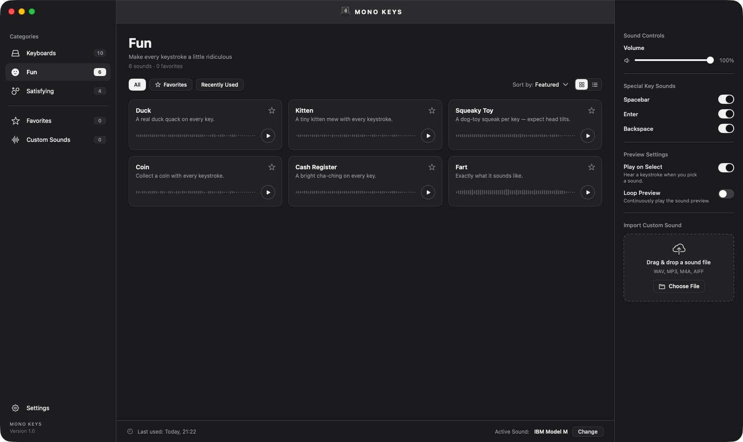Image resolution: width=743 pixels, height=442 pixels.
Task: Preview the Cash Register sound
Action: [x=428, y=192]
